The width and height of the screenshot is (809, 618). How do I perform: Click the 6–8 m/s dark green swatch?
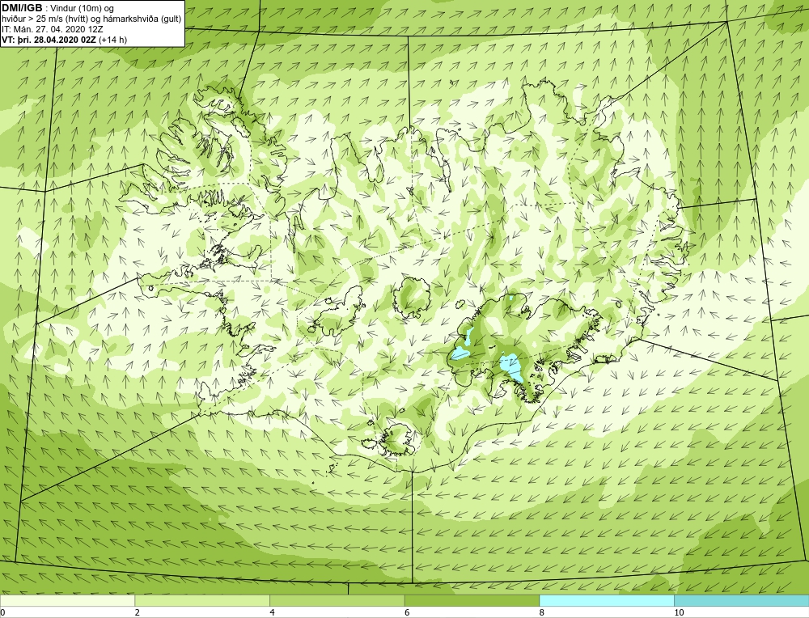tap(472, 600)
